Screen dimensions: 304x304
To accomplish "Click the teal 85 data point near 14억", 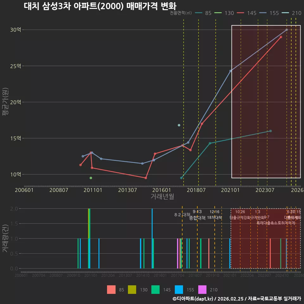I will click(x=210, y=143).
